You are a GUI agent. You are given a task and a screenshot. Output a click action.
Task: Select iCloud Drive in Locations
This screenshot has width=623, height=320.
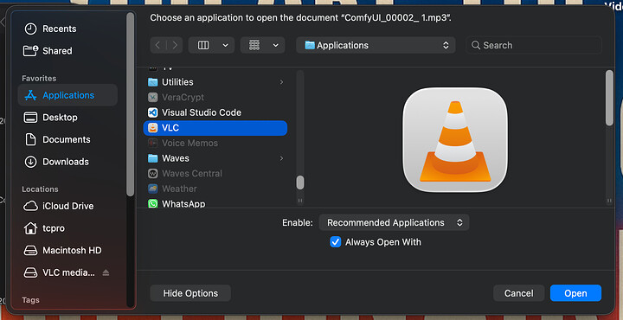(x=67, y=206)
